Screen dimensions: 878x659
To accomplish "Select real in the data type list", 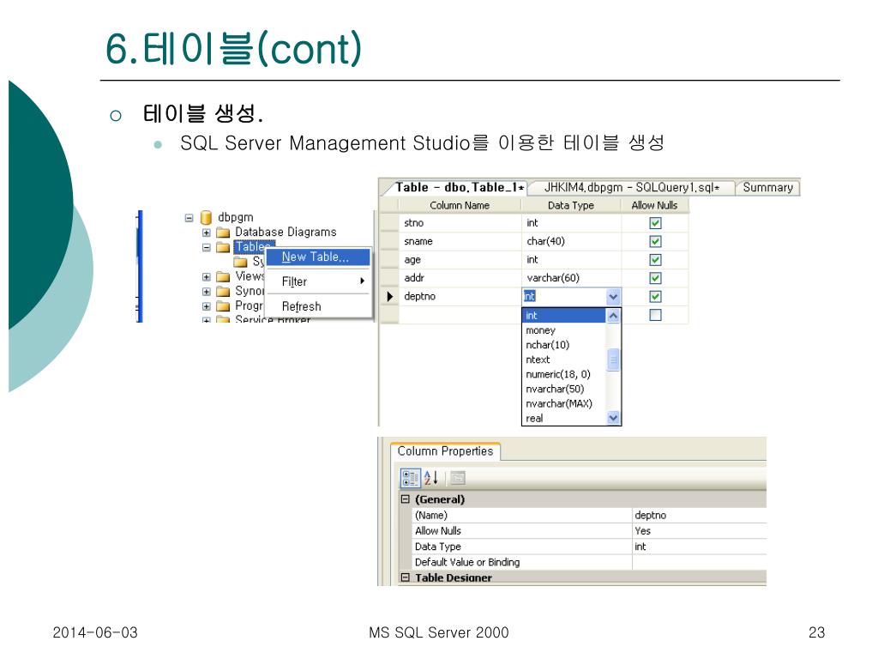I will click(x=564, y=418).
